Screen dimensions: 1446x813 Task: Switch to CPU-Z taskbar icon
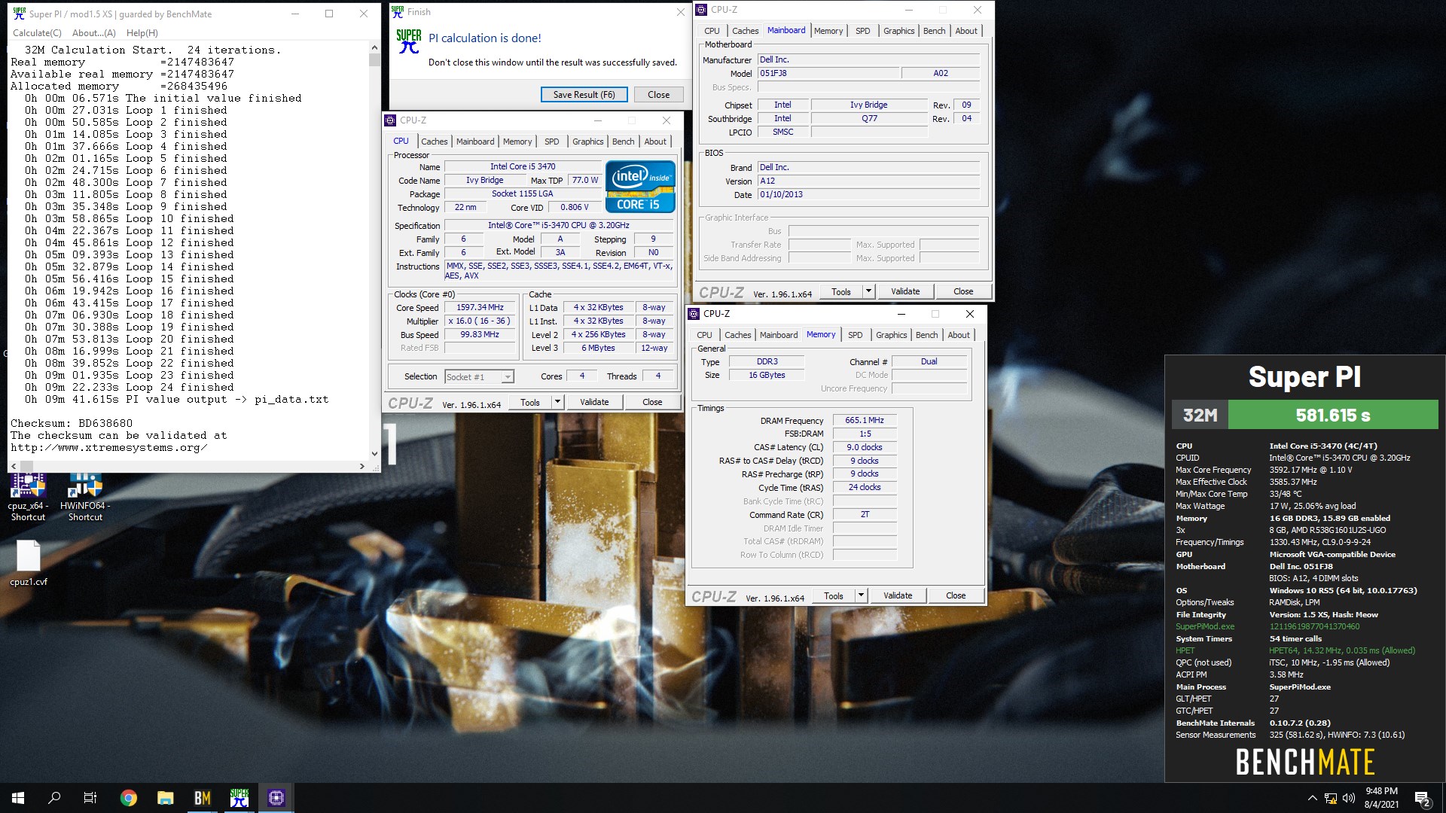click(x=276, y=798)
